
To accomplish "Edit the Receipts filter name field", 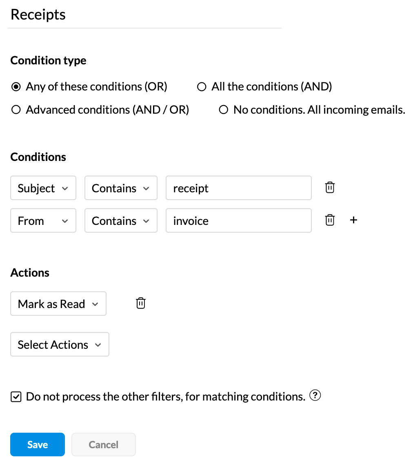I will click(x=145, y=15).
